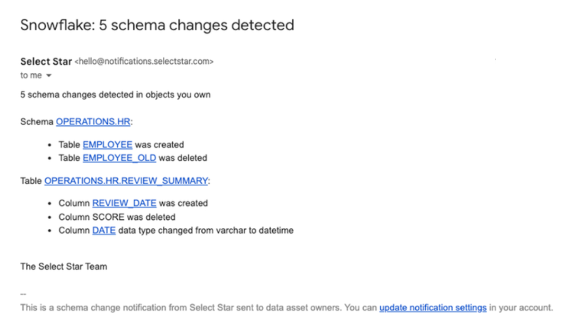Click the "to me" recipient text
The image size is (570, 330).
(31, 75)
